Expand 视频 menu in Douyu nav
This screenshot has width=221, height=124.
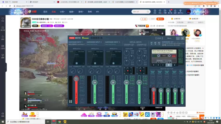[72, 12]
